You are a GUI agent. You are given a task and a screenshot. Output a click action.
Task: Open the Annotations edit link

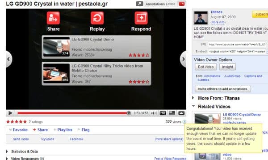[212, 76]
